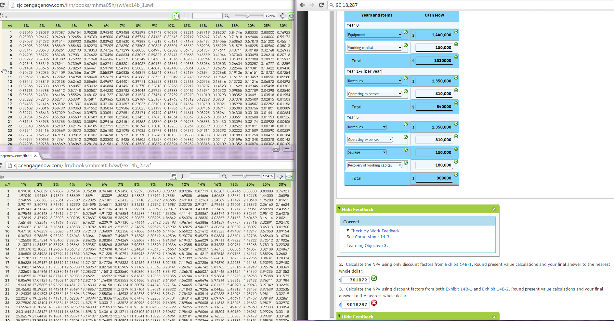The image size is (614, 321).
Task: Click the Year 0 Total field 1620000
Action: pyautogui.click(x=434, y=61)
